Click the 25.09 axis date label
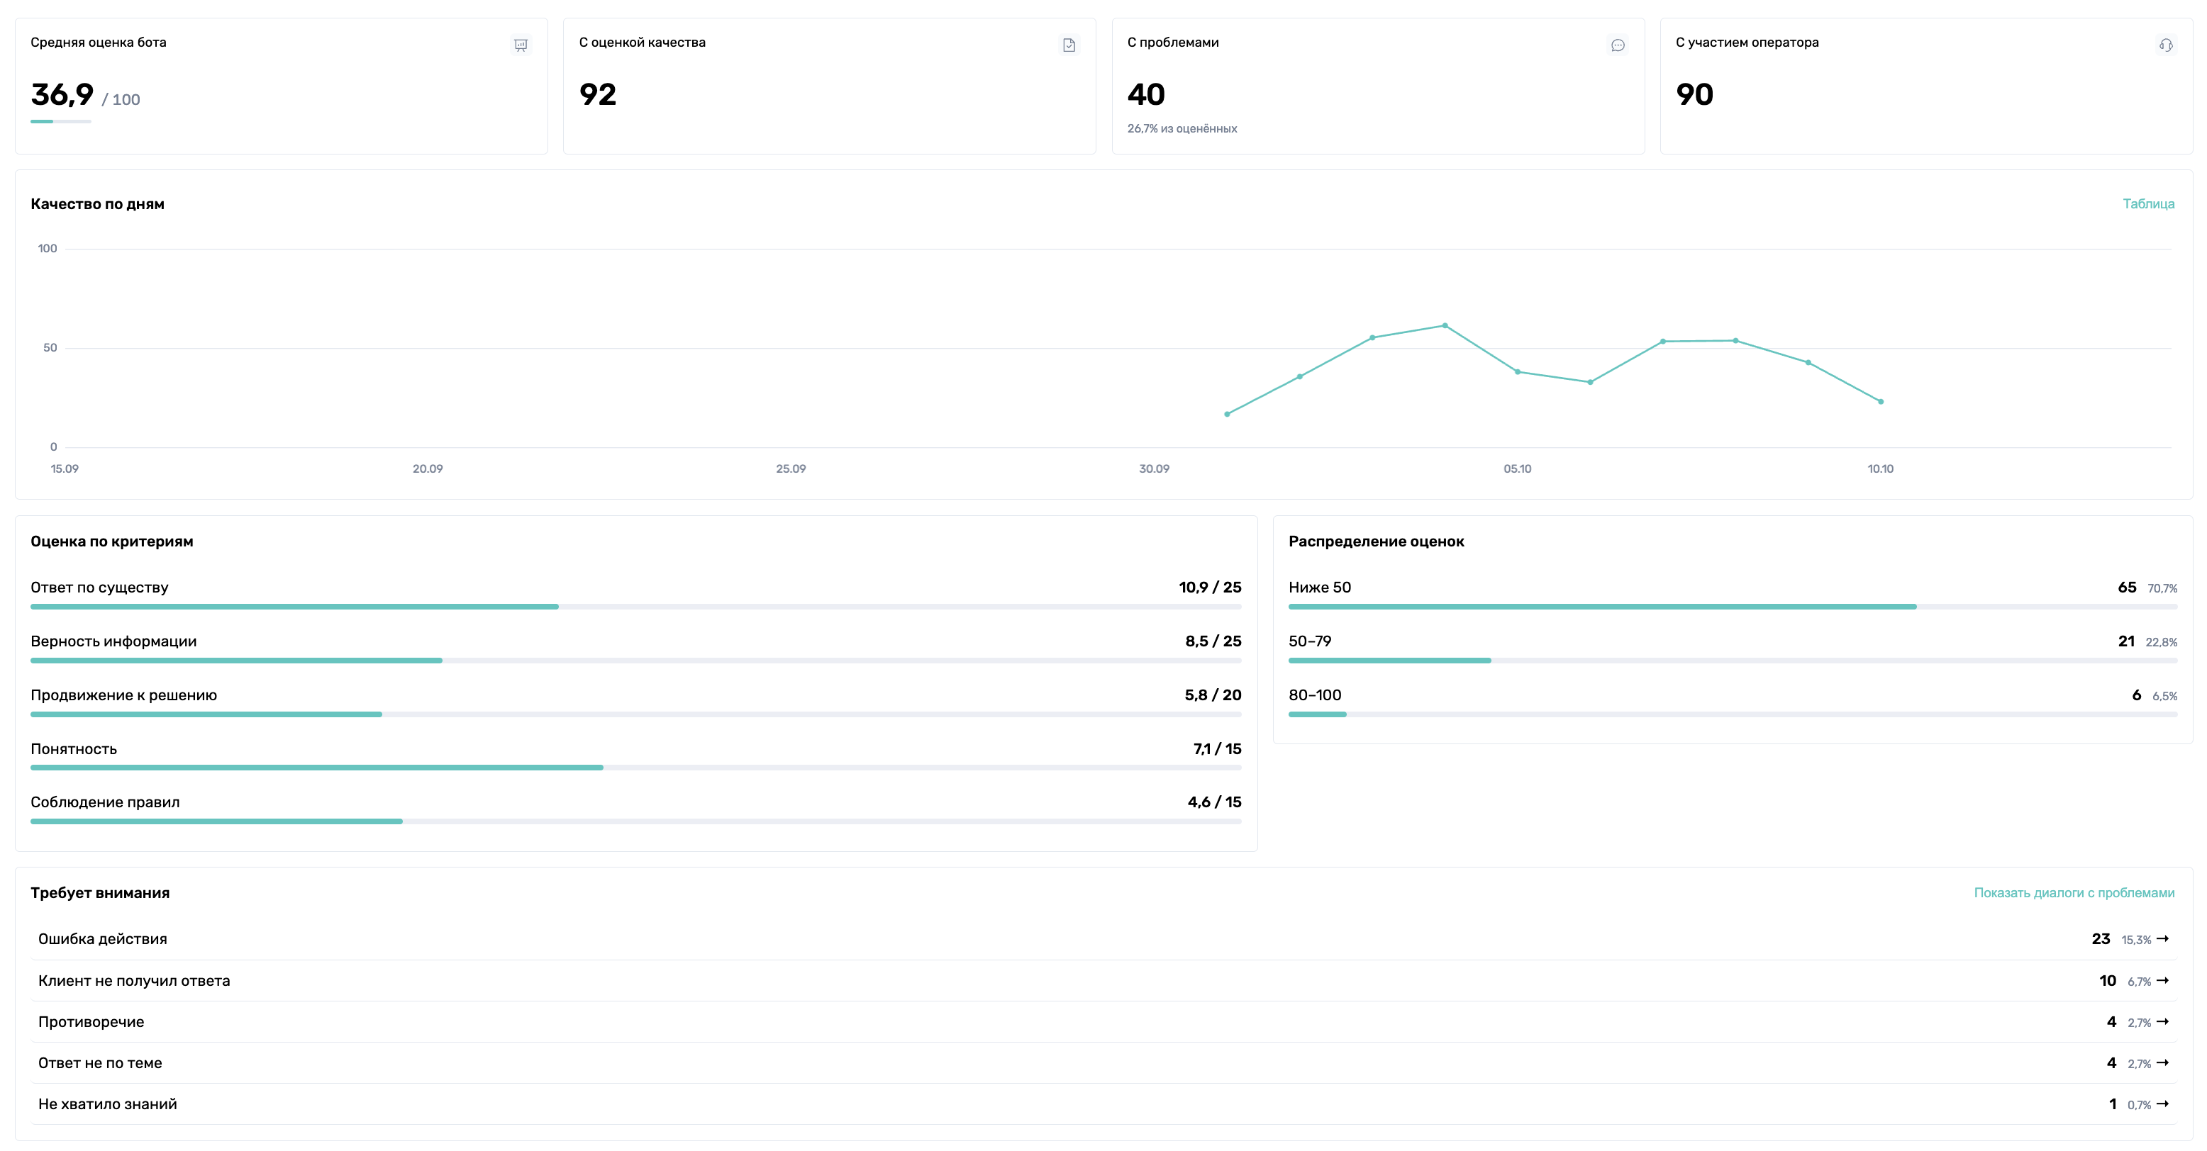This screenshot has width=2207, height=1151. coord(791,468)
